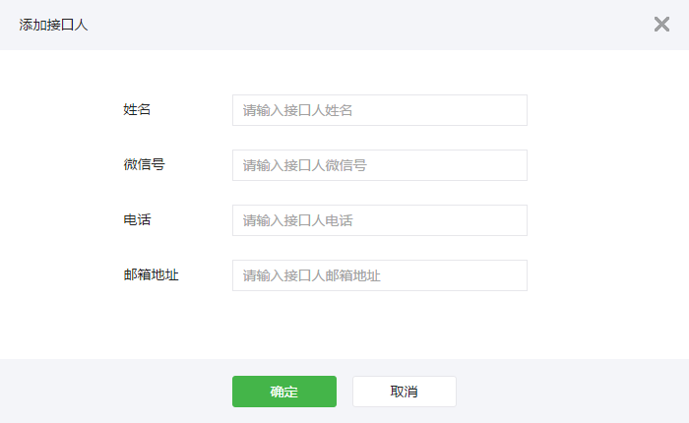Click the right end of the 姓名 box
The width and height of the screenshot is (689, 423).
tap(519, 110)
